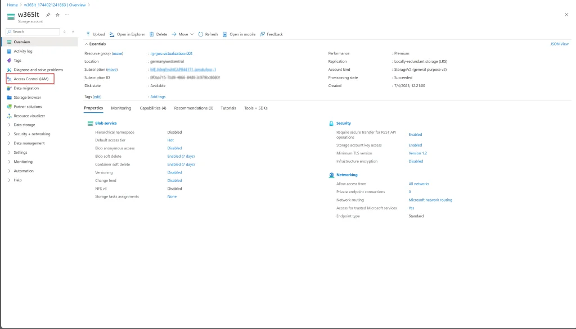Click the Upload arrow icon in toolbar
The width and height of the screenshot is (576, 329).
tap(88, 34)
